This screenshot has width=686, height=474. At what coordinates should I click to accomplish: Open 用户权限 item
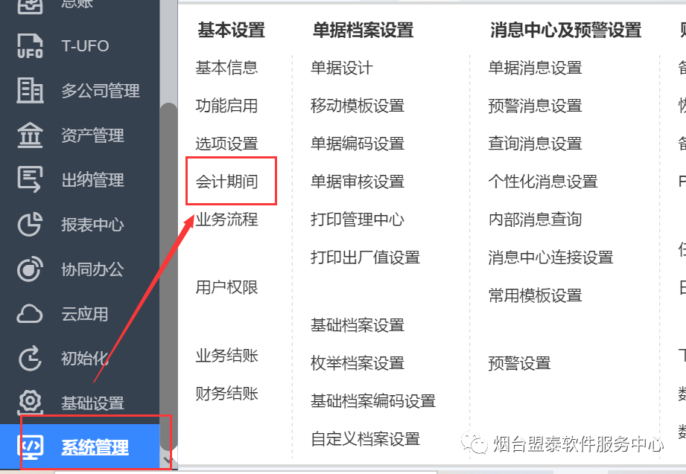pyautogui.click(x=226, y=287)
